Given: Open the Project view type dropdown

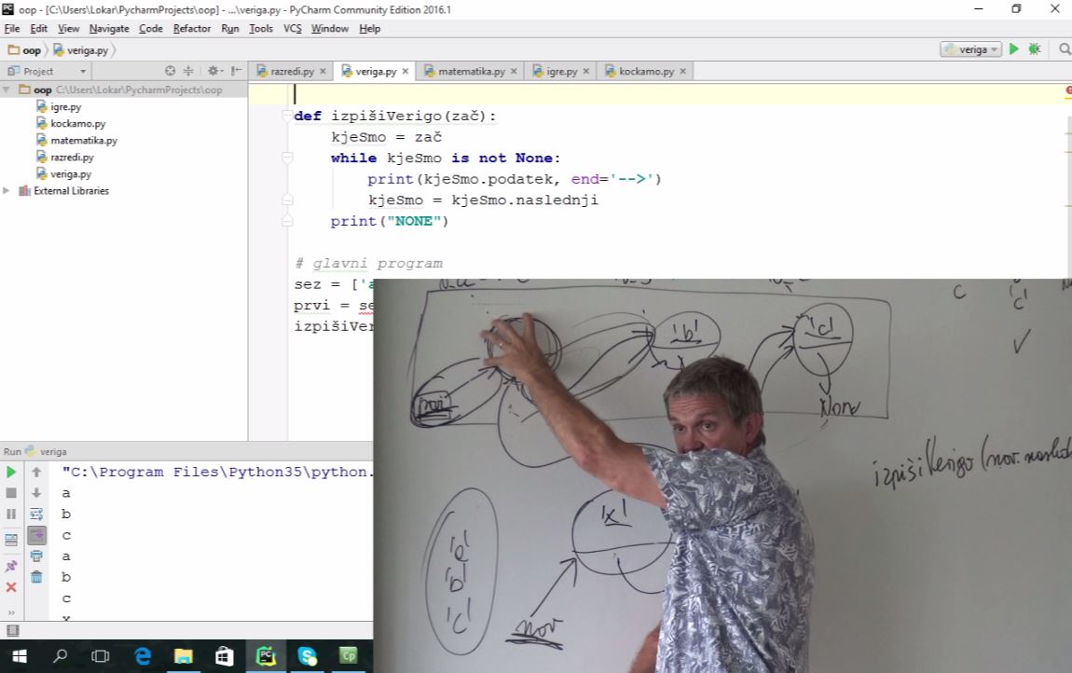Looking at the screenshot, I should [x=83, y=71].
